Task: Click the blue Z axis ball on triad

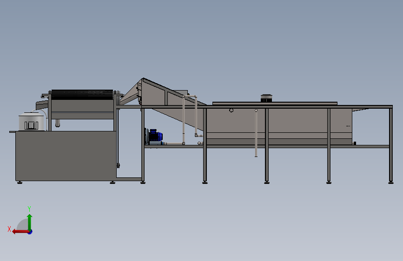Action: pos(30,232)
